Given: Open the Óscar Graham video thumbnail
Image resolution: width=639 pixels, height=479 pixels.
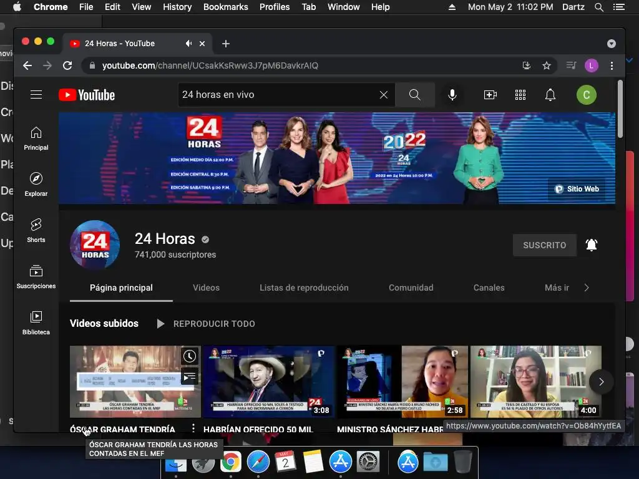Looking at the screenshot, I should coord(135,382).
